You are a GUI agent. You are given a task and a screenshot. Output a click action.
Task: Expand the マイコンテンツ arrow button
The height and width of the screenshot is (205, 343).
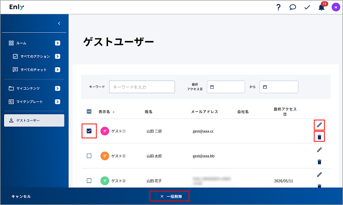57,88
